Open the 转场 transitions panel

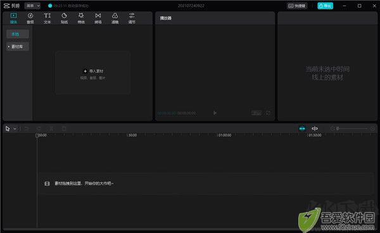click(x=98, y=18)
